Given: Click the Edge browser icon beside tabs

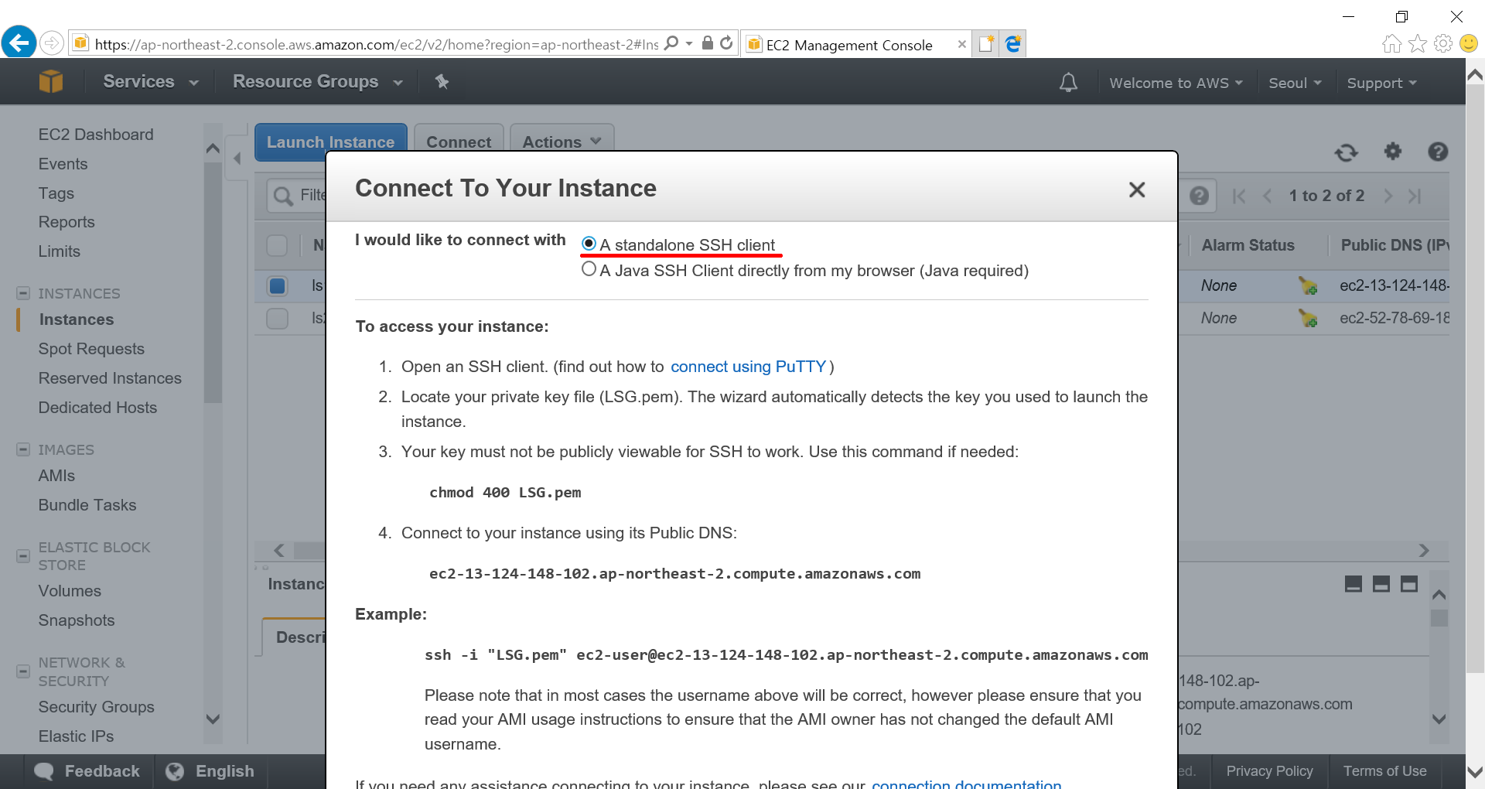Looking at the screenshot, I should (1012, 44).
